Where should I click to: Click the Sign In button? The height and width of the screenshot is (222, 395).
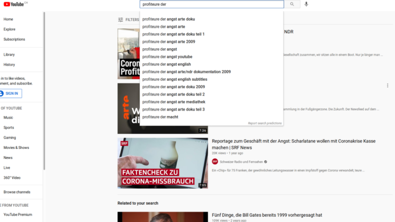[11, 93]
